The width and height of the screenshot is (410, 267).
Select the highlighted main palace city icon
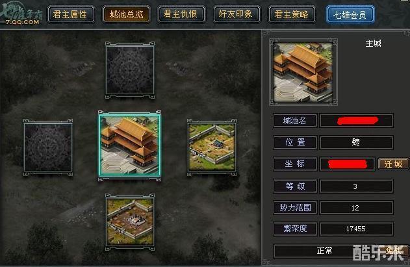tap(130, 146)
